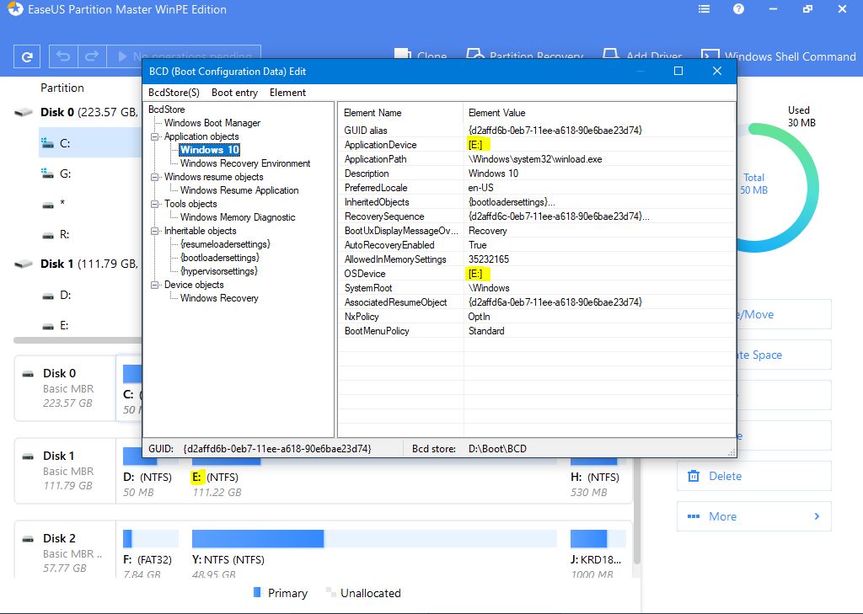Screen dimensions: 863x614
Task: Open the Element menu
Action: (287, 93)
